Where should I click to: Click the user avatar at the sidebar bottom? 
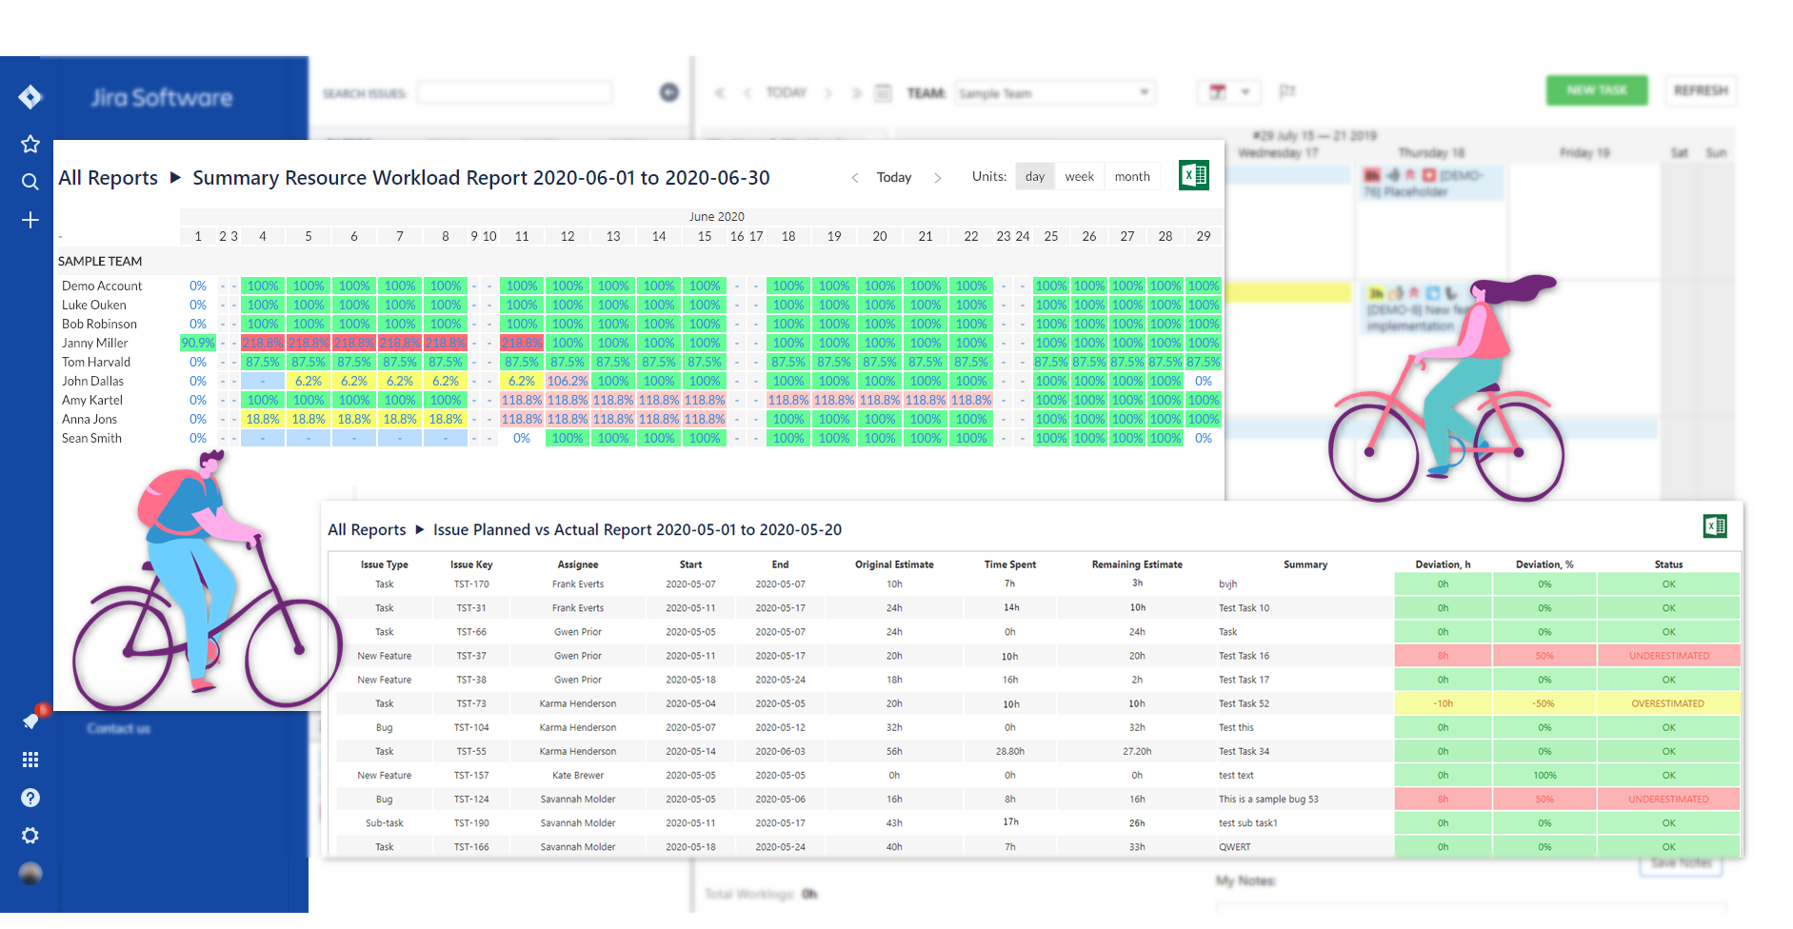[30, 873]
